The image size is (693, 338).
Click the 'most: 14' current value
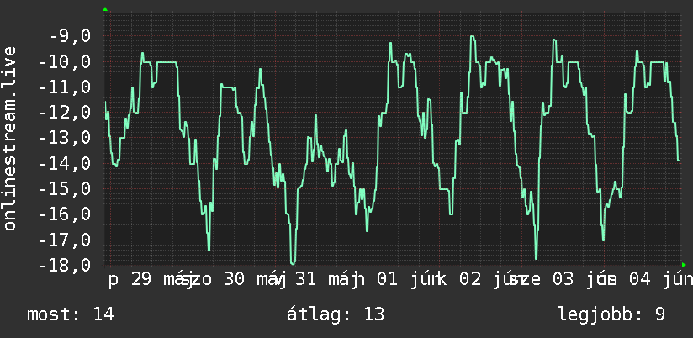[71, 314]
